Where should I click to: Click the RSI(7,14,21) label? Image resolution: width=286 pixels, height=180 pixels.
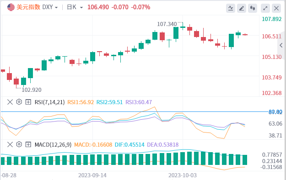pos(49,102)
